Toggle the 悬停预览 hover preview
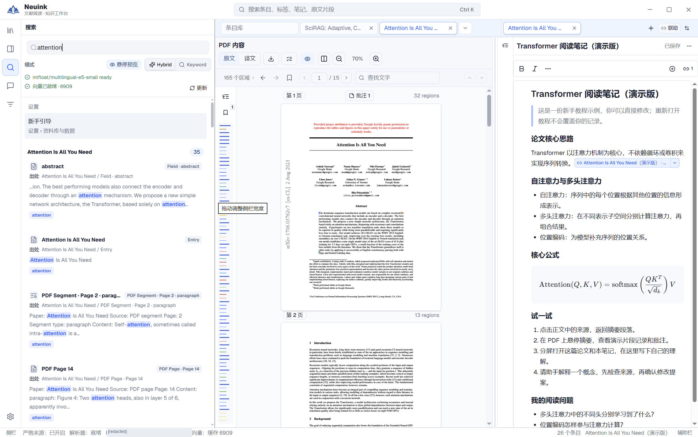Viewport: 698px width, 437px height. pos(124,65)
